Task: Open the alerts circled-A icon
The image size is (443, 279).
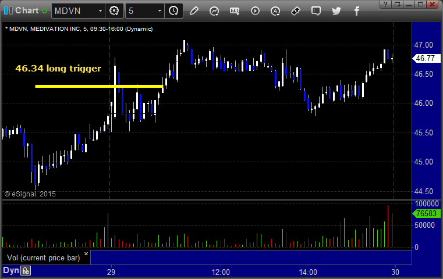Action: point(275,11)
